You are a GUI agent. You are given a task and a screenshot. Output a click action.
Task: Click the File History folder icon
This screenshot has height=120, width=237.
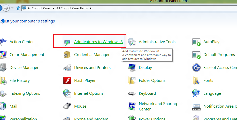(x=3, y=81)
